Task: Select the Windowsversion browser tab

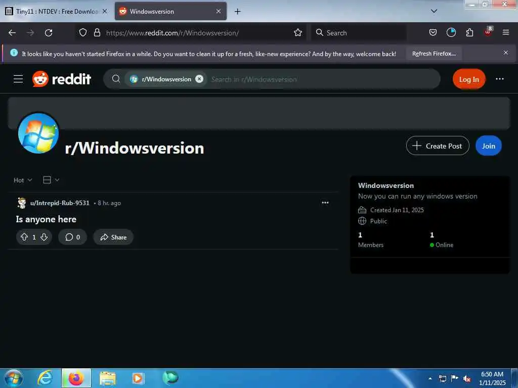Action: [170, 11]
